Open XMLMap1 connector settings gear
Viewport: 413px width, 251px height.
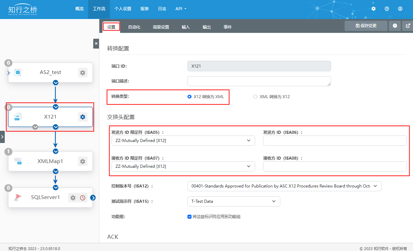coord(83,161)
